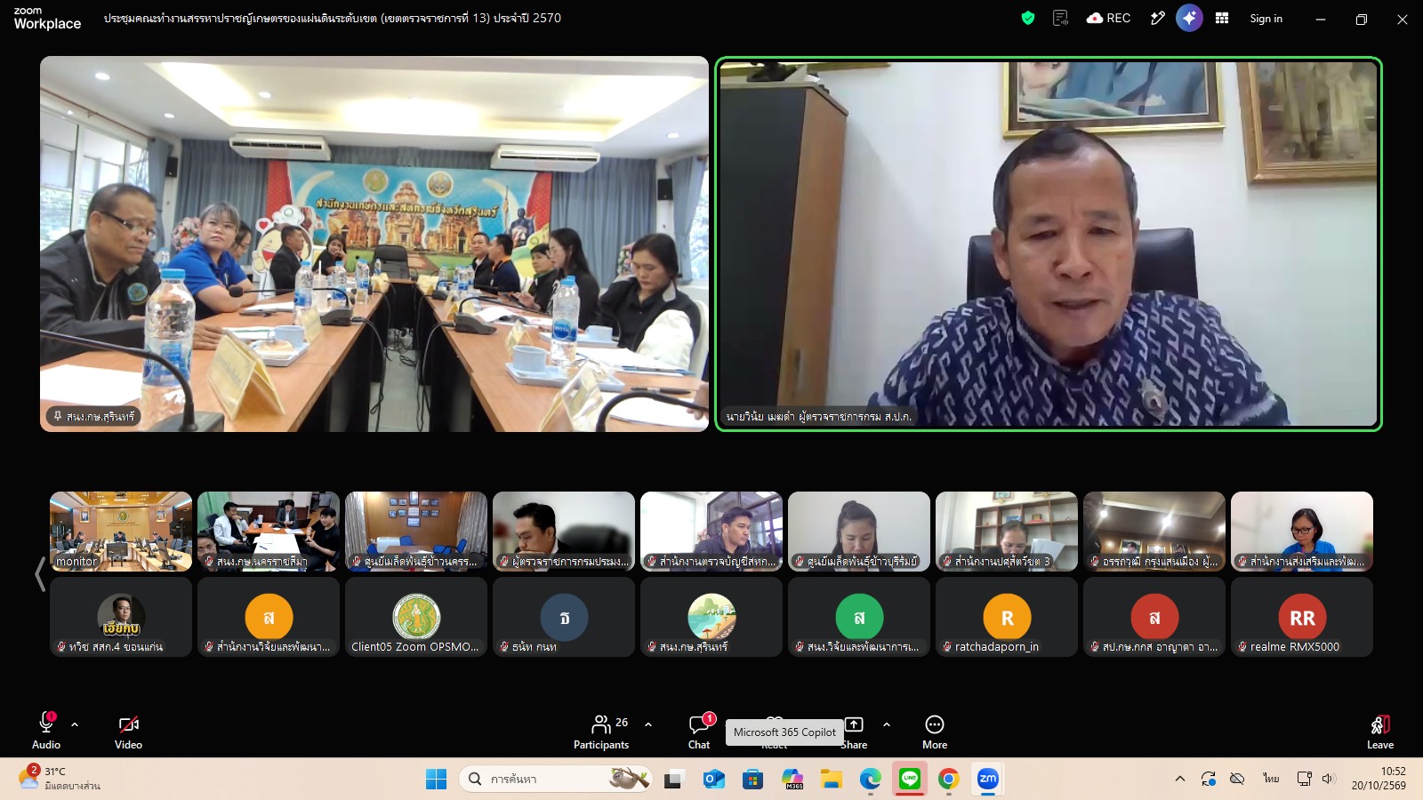Open Google Chrome from the taskbar
This screenshot has height=800, width=1423.
(949, 780)
